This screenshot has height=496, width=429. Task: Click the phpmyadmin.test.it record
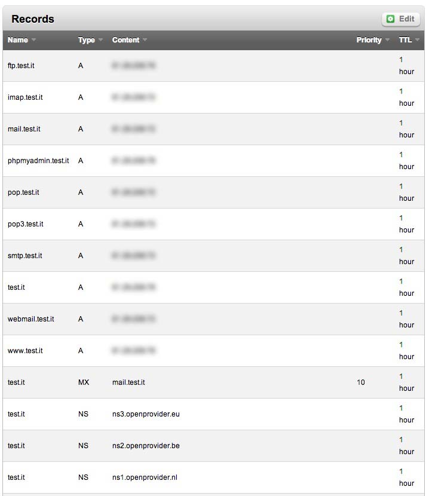click(x=38, y=161)
